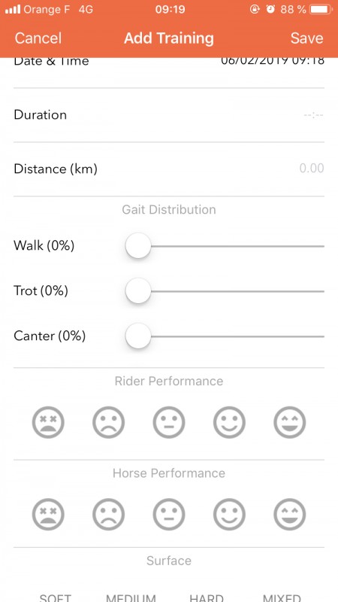This screenshot has width=338, height=602.
Task: Tap the Walk gait slider handle
Action: (x=138, y=246)
